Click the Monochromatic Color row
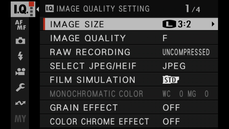Viewport: 229px width, 129px height. click(x=129, y=94)
